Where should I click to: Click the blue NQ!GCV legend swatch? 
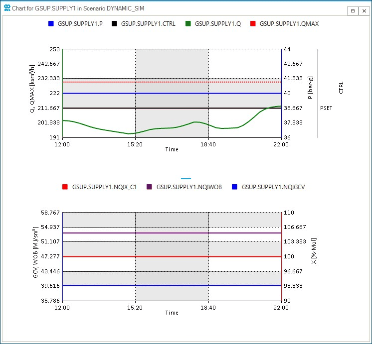(234, 187)
